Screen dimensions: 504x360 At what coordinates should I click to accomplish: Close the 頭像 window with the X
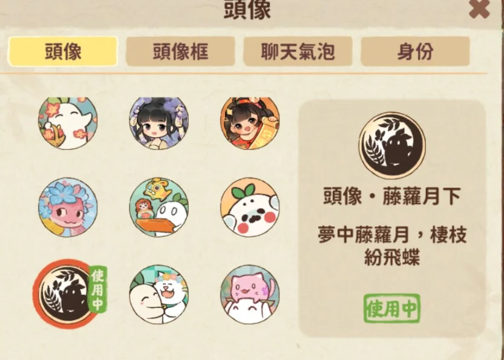[x=479, y=9]
